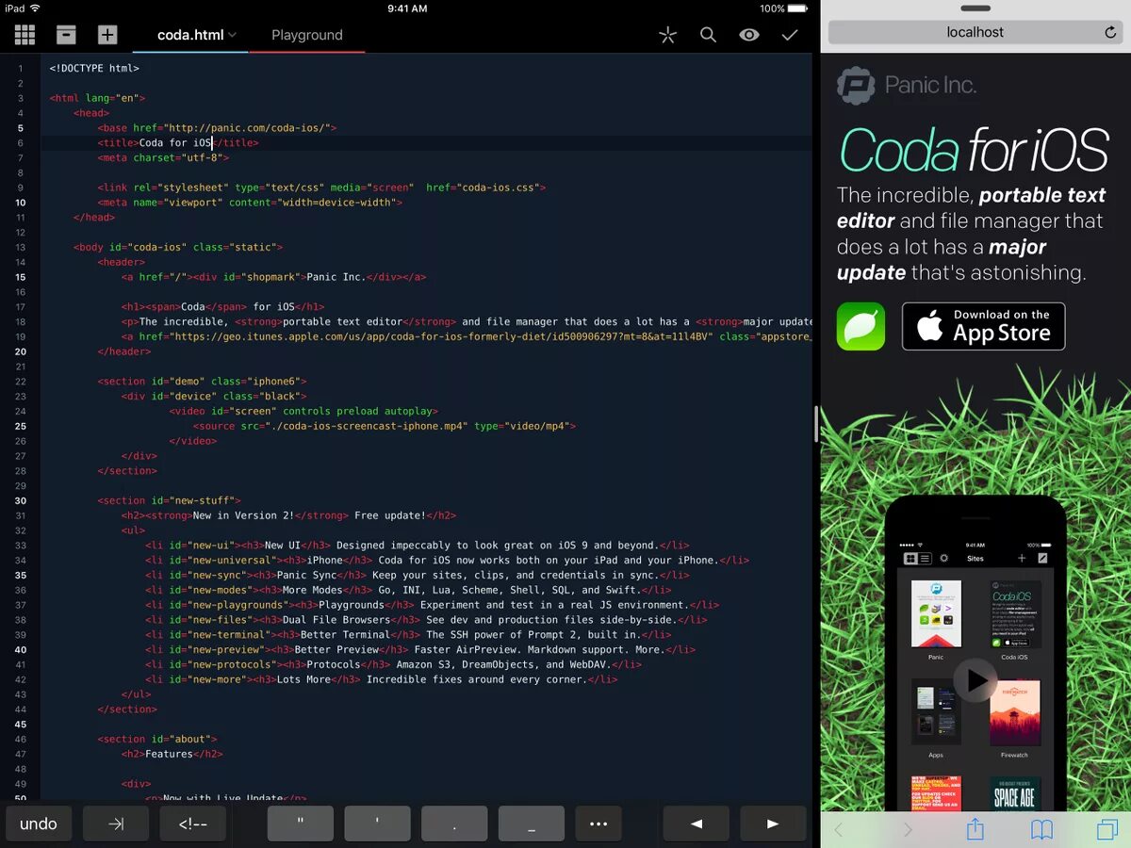Viewport: 1131px width, 848px height.
Task: Switch to the coda.html tab
Action: (190, 35)
